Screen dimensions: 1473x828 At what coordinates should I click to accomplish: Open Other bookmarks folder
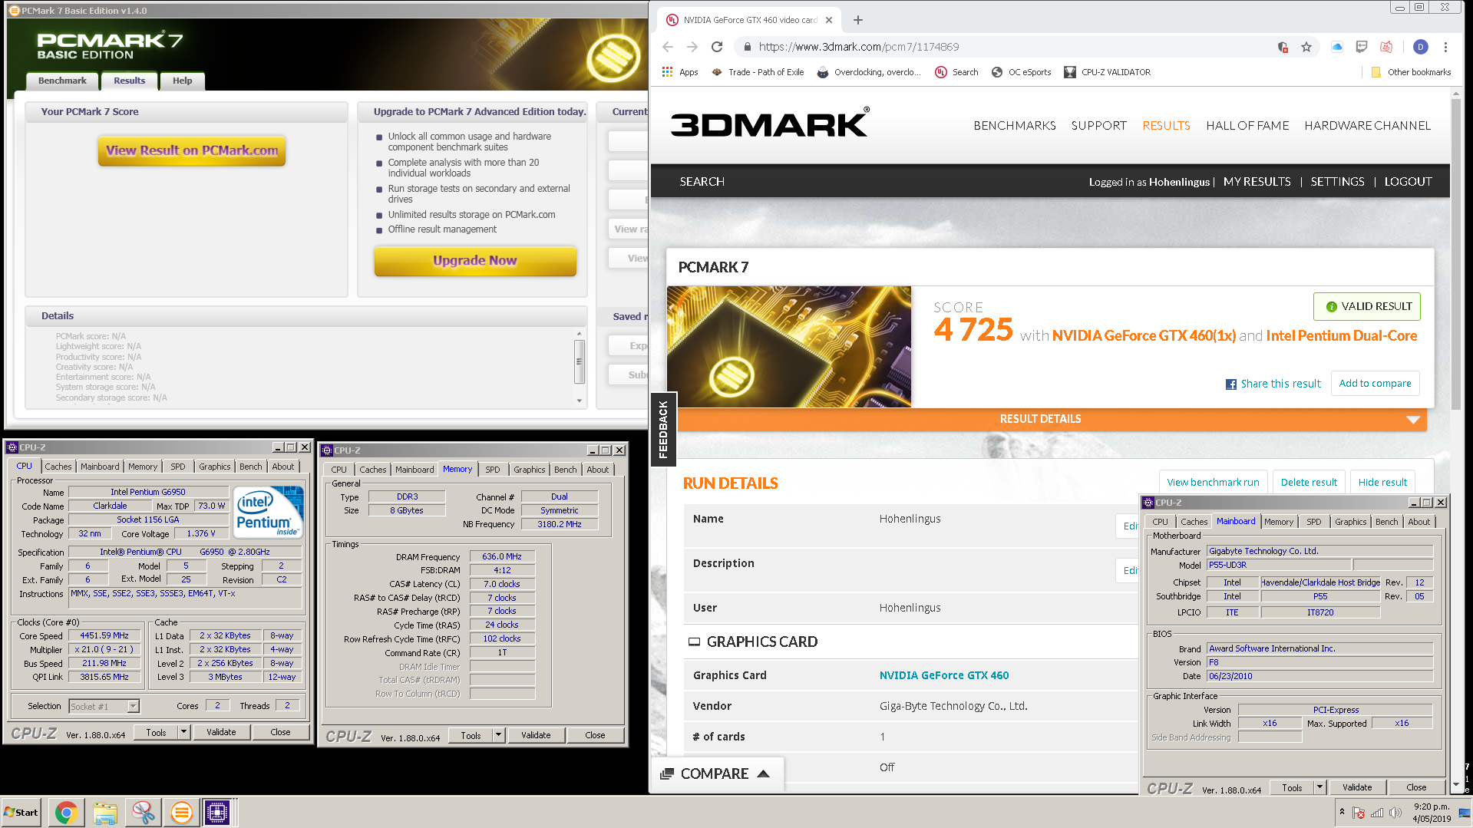click(1411, 72)
